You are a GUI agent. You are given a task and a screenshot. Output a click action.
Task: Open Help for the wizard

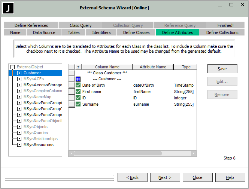point(230,177)
